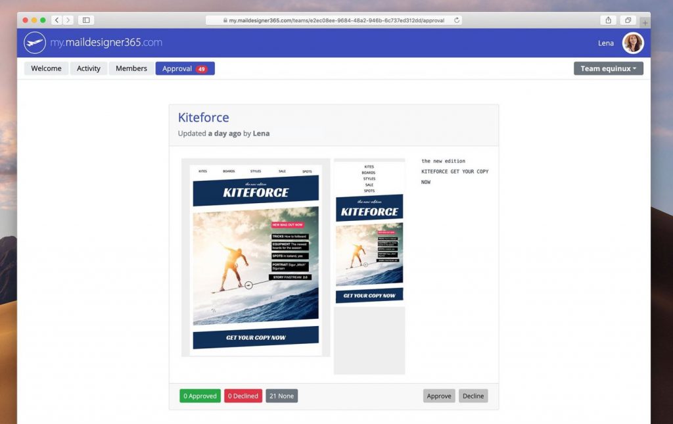Click the lock icon in the address bar
Screen dimensions: 673x424
tap(225, 20)
